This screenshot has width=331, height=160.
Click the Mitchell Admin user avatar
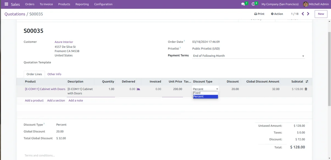tap(305, 4)
